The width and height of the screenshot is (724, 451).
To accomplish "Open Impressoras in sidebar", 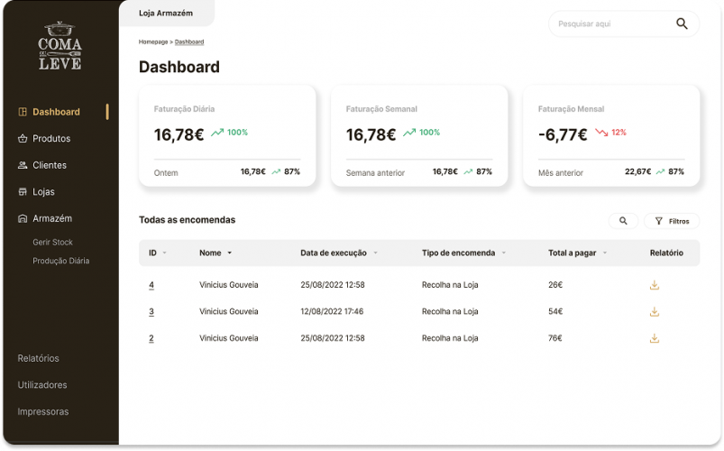I will click(x=43, y=411).
